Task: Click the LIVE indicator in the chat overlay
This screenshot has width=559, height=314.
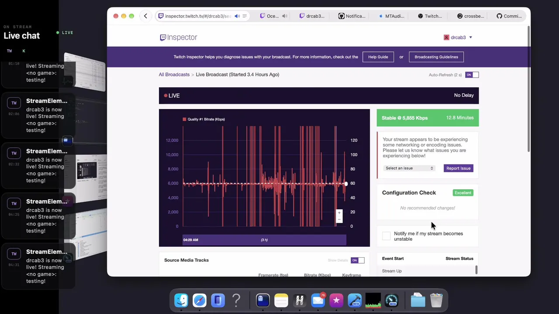Action: [65, 33]
